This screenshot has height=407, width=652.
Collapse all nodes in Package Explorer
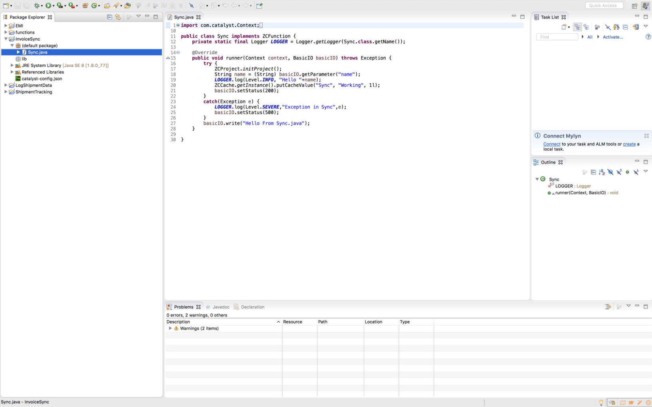click(x=109, y=17)
